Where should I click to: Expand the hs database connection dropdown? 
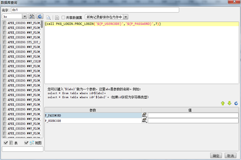click(x=25, y=16)
